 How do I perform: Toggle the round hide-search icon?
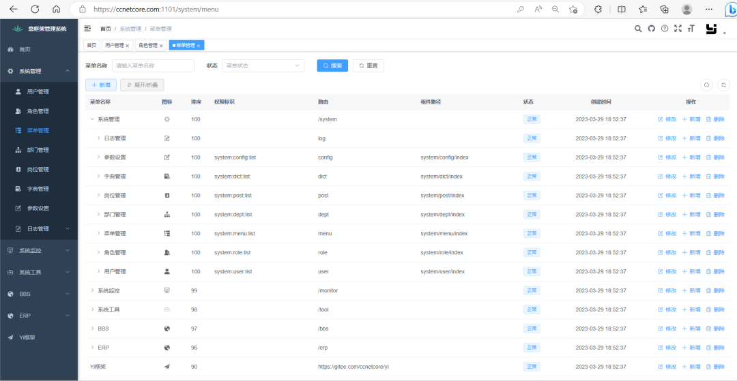[x=706, y=85]
